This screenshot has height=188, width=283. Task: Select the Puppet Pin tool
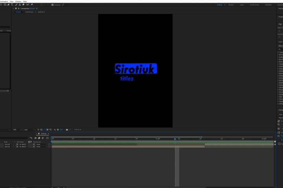pos(32,5)
